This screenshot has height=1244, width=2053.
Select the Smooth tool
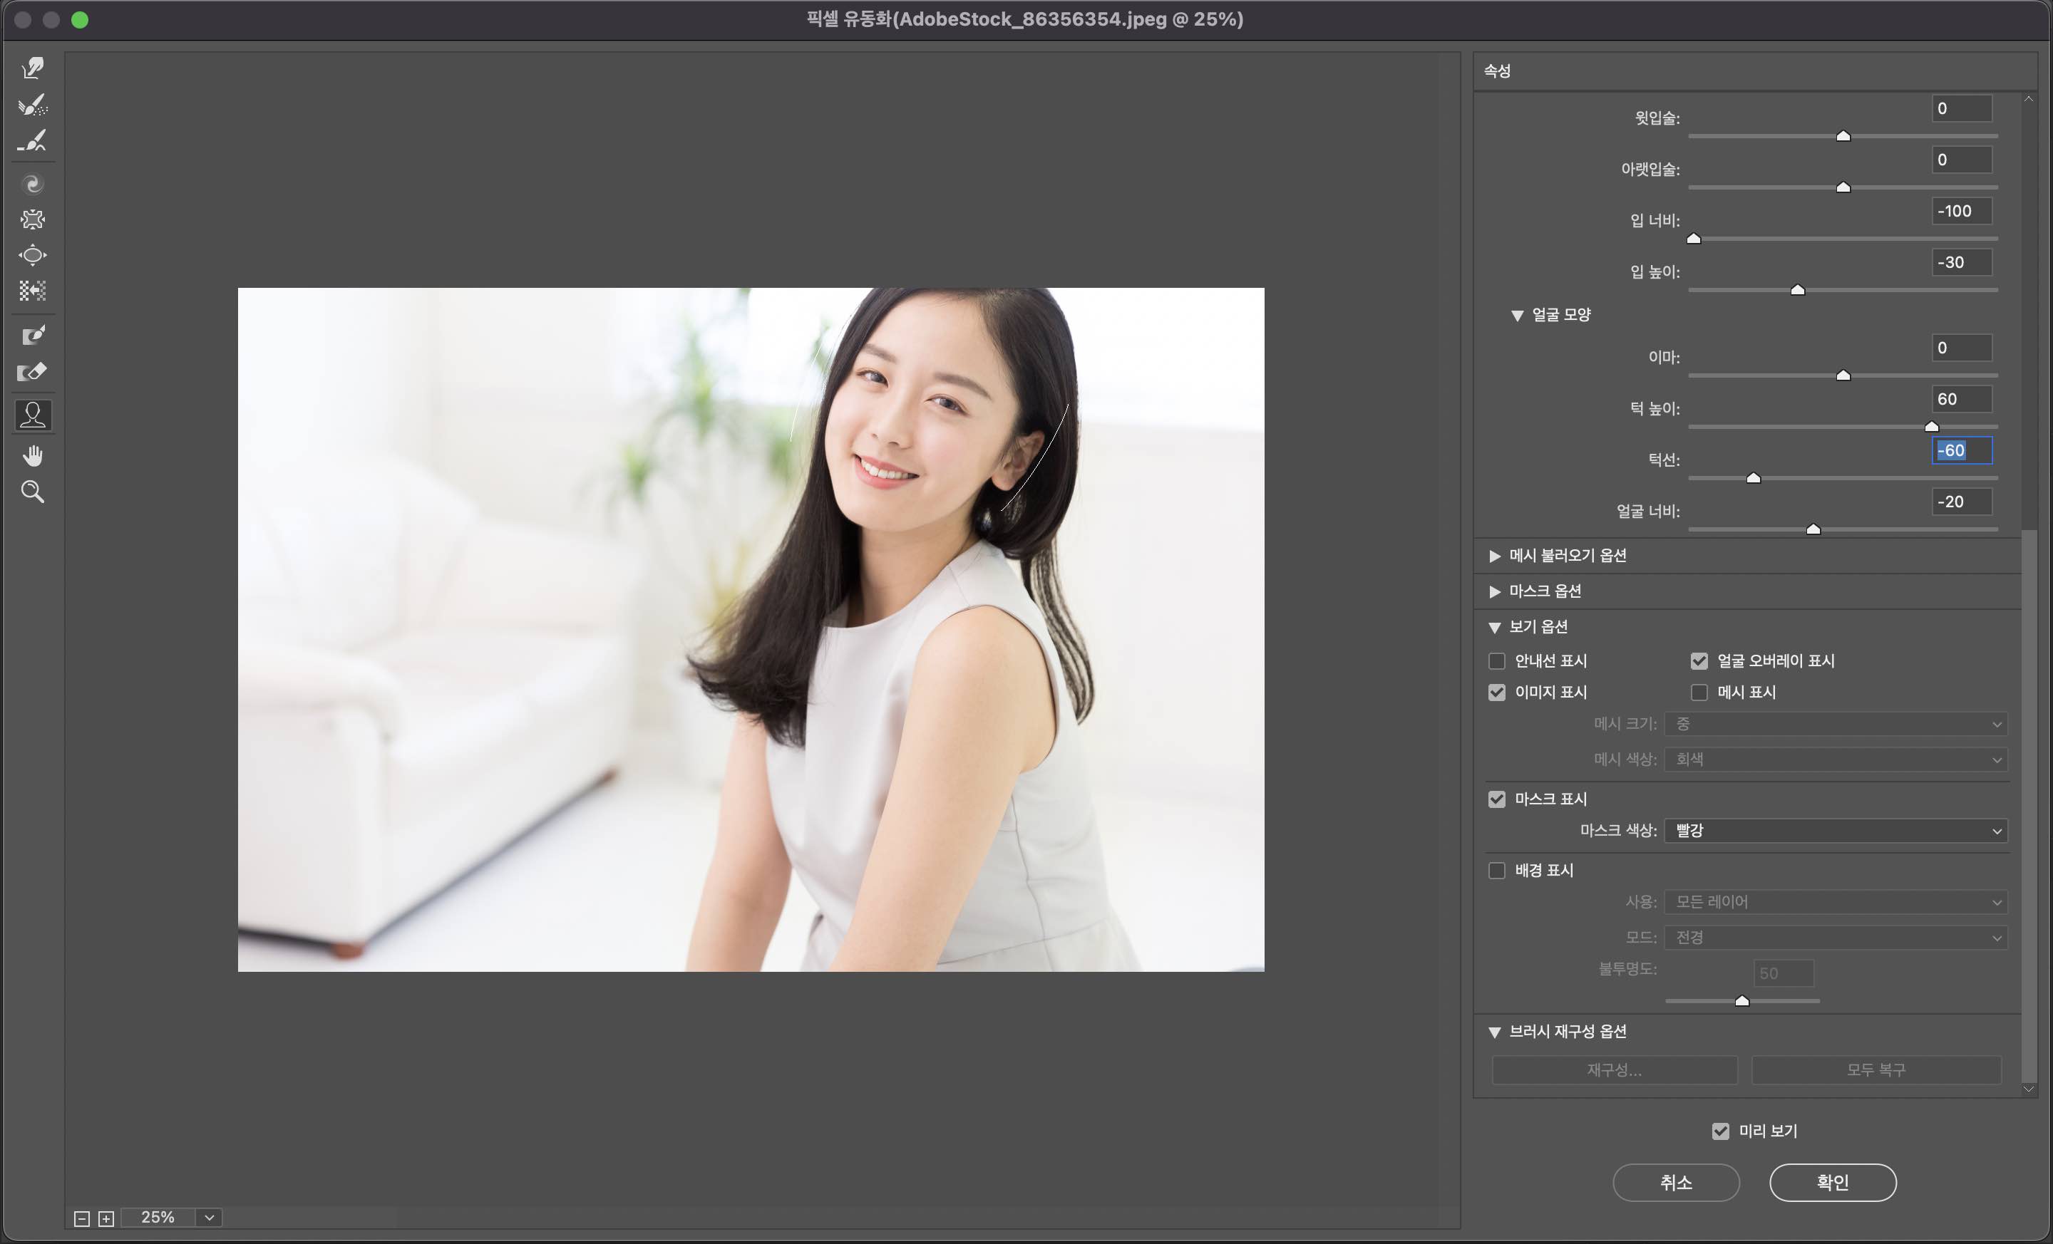[x=33, y=141]
